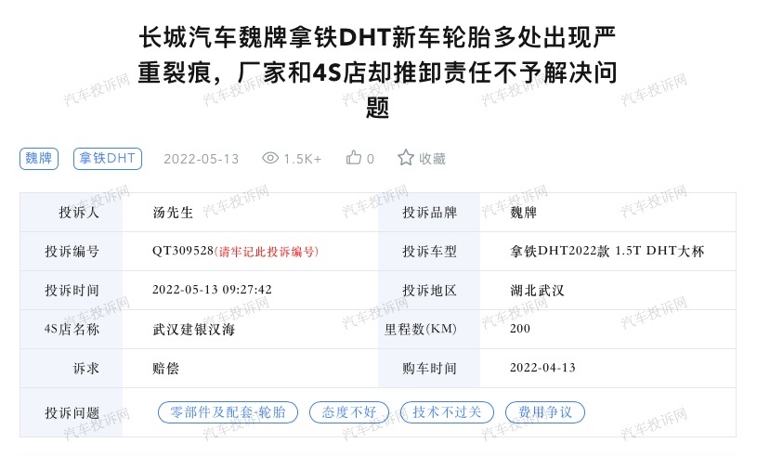The image size is (757, 456).
Task: Click the 魏牌 brand tag
Action: 39,159
